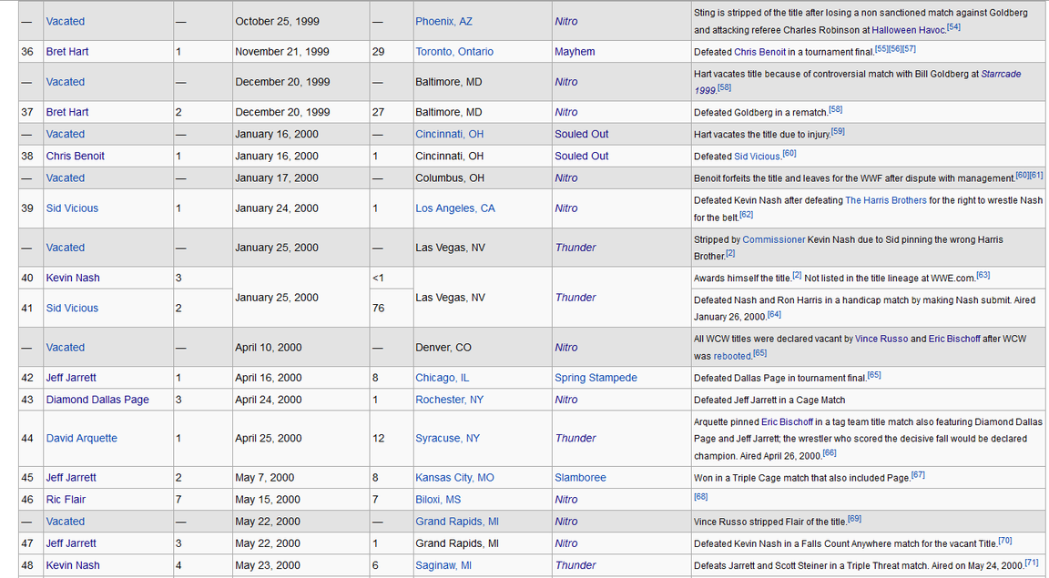Open Kevin Nash link in reign 40 row
Image resolution: width=1049 pixels, height=578 pixels.
(72, 279)
